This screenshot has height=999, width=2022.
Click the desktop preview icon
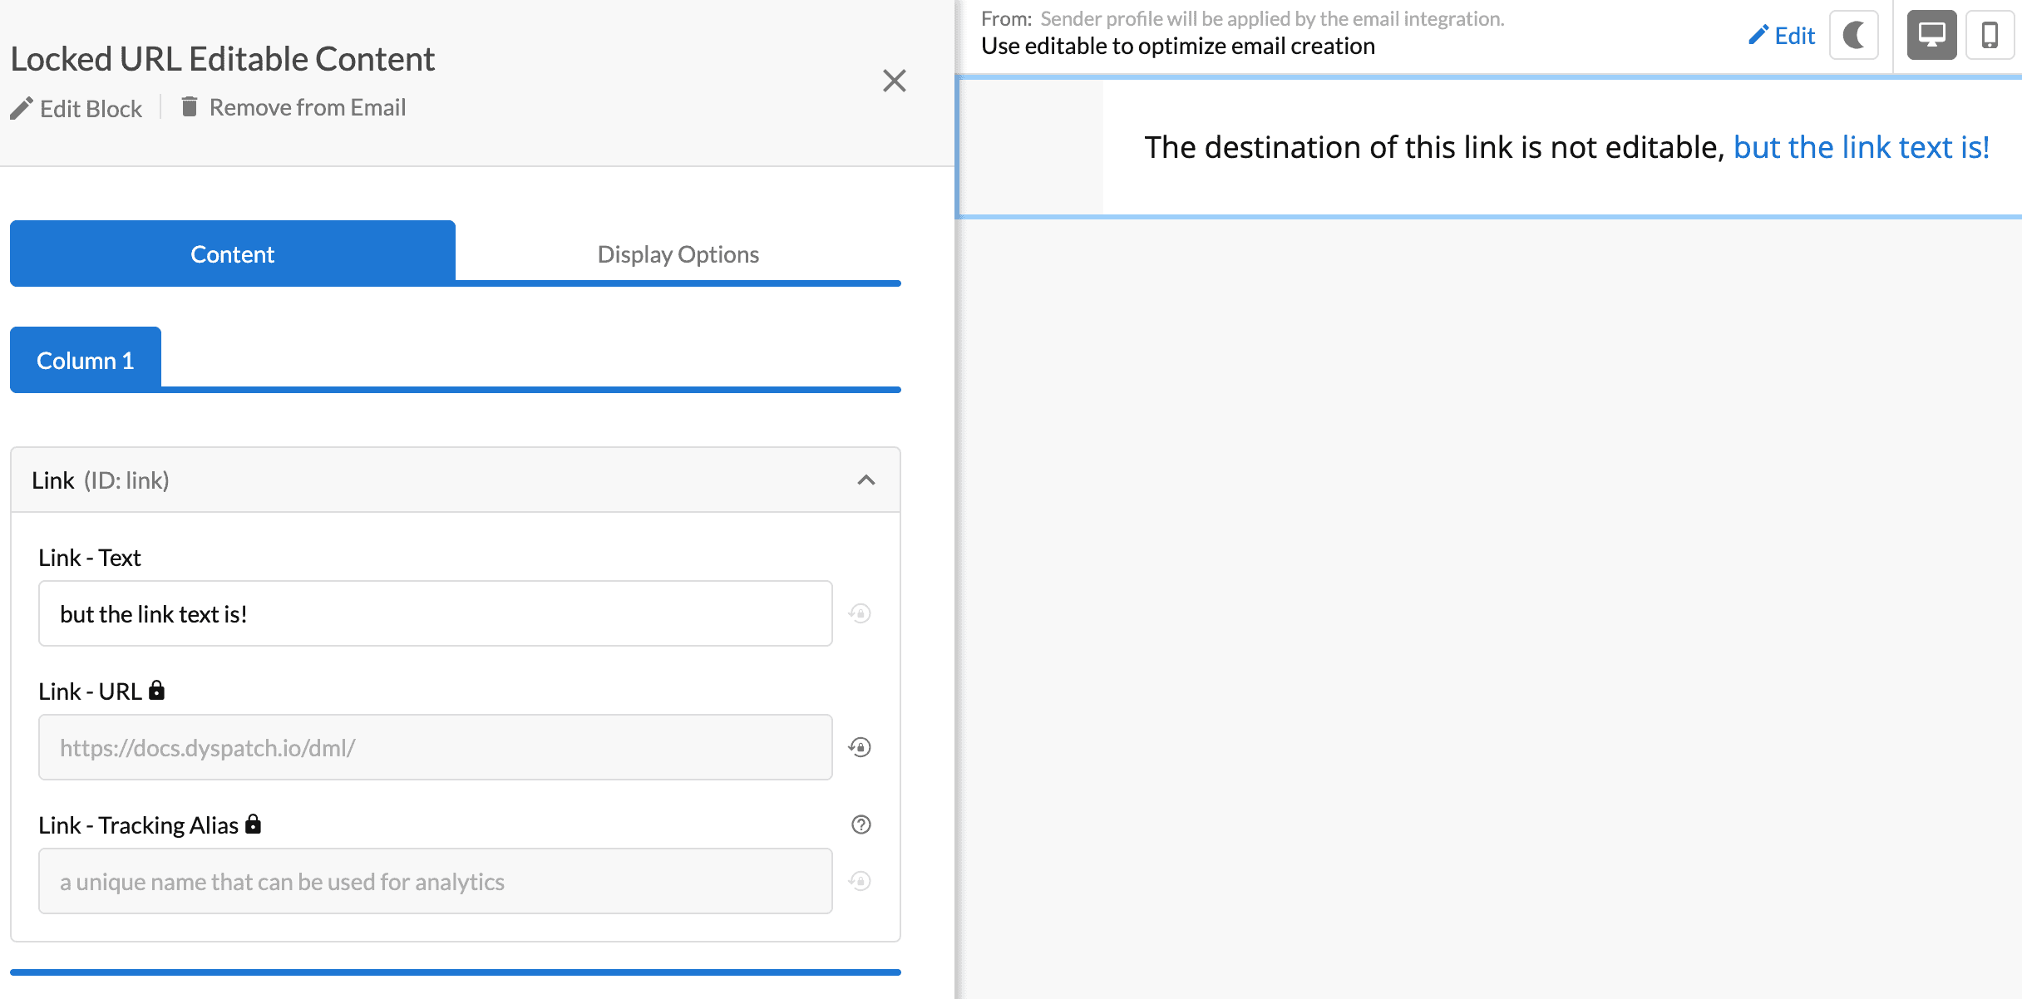(x=1931, y=35)
